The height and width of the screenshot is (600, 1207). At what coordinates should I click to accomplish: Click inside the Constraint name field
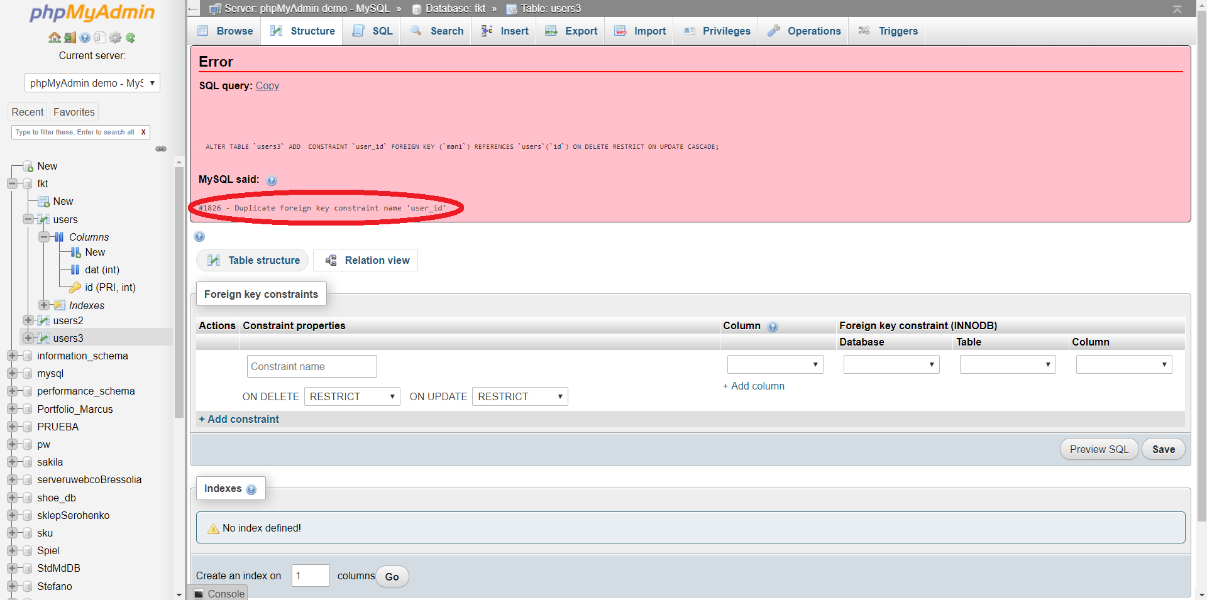(311, 366)
